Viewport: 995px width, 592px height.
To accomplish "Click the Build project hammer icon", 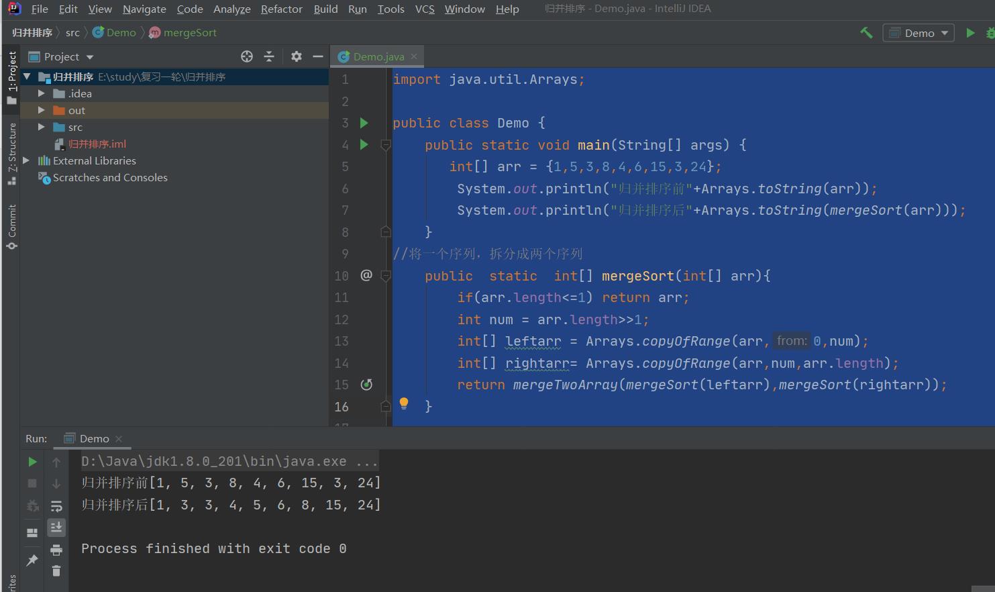I will (x=866, y=32).
